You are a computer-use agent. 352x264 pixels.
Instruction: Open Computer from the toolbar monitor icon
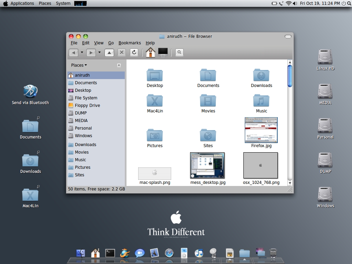(163, 53)
